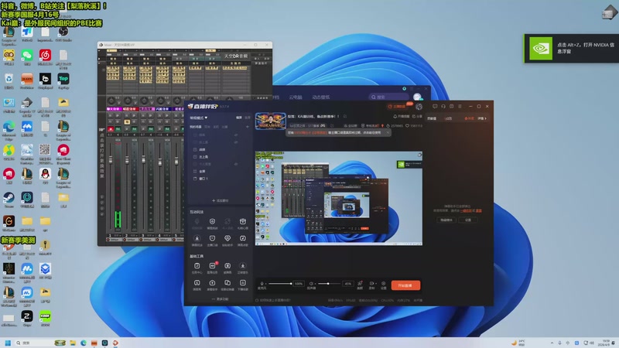Open the 画质 quality icon on the control bar
Viewport: 619px width, 348px height.
360,284
